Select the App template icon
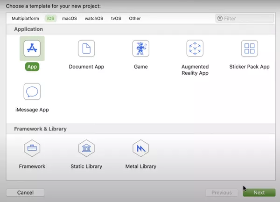The image size is (280, 202). [32, 49]
